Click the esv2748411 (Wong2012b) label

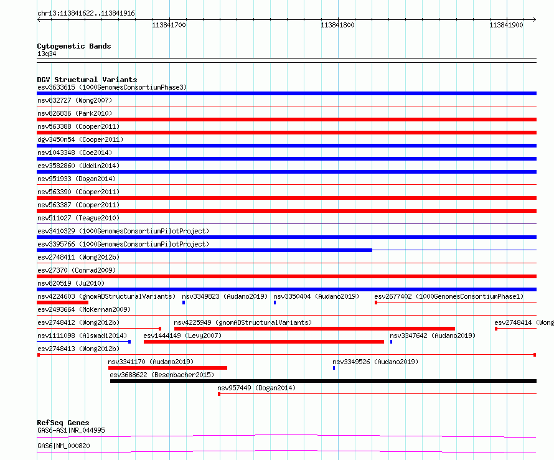tap(78, 257)
